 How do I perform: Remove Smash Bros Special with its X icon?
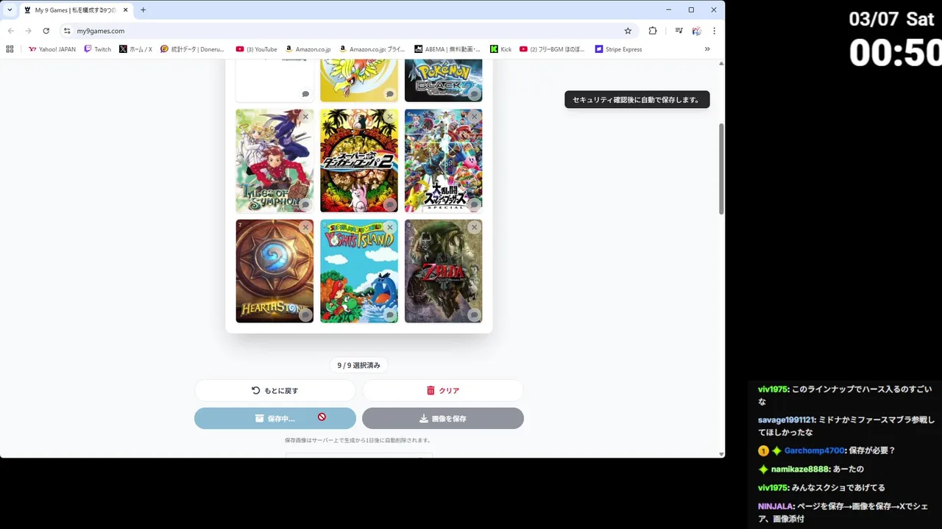tap(475, 117)
